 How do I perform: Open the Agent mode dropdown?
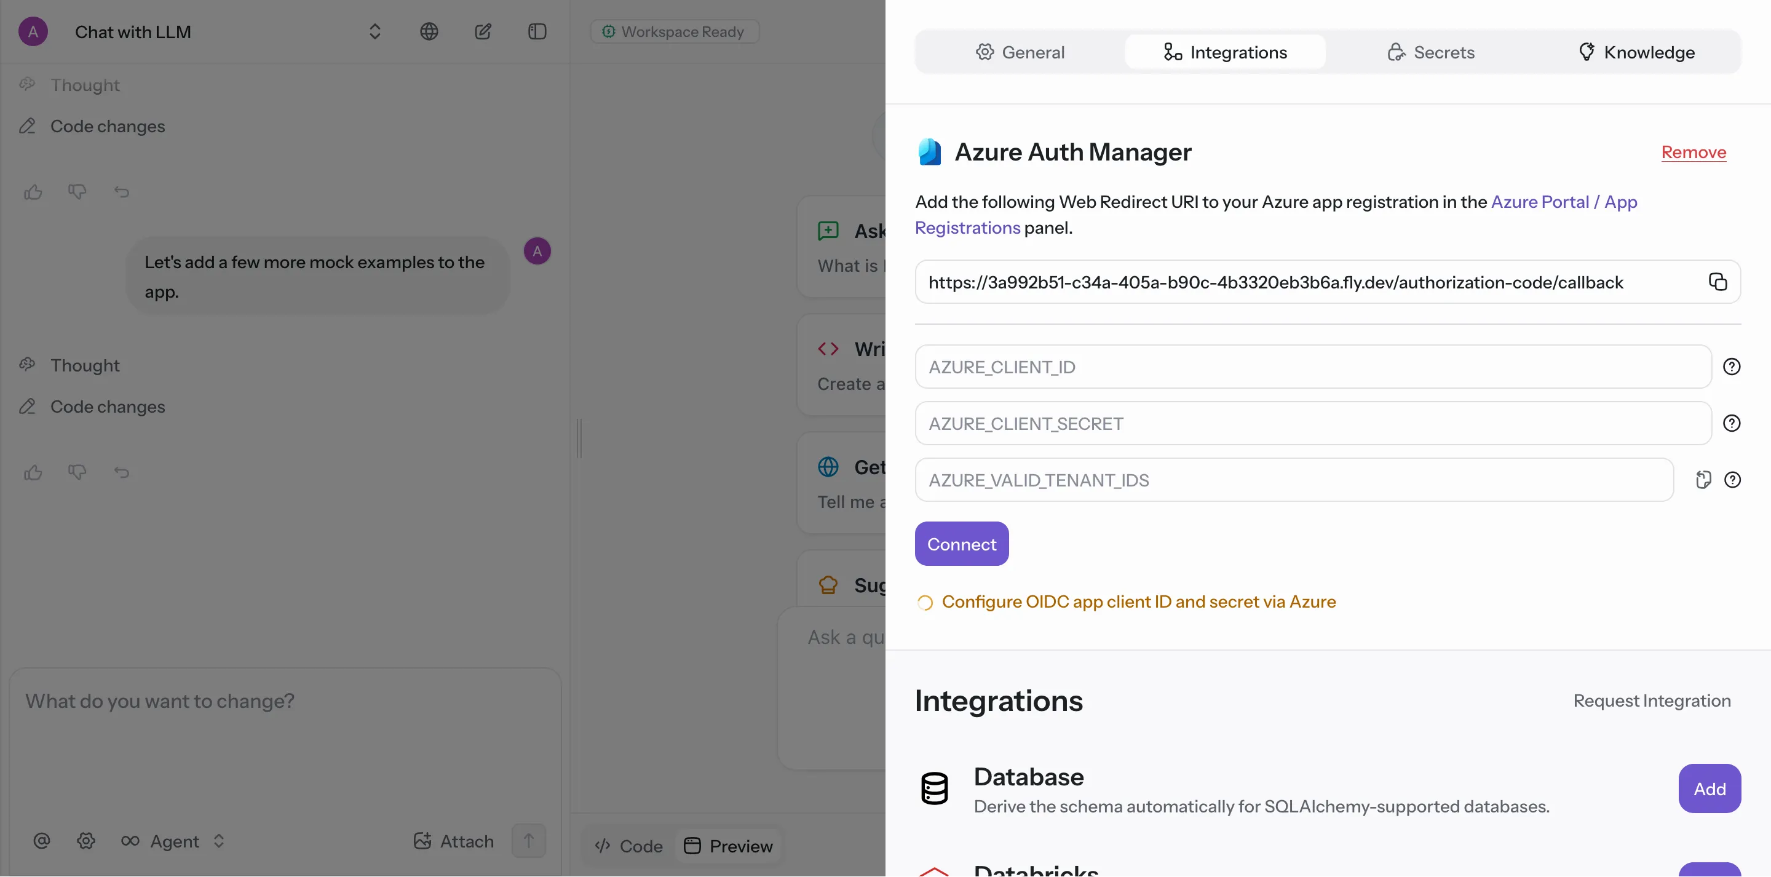pos(173,841)
